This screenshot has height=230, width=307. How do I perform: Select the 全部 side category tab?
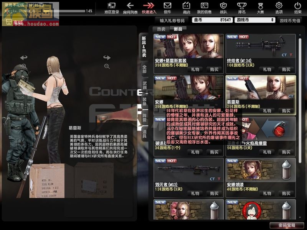[x=145, y=69]
